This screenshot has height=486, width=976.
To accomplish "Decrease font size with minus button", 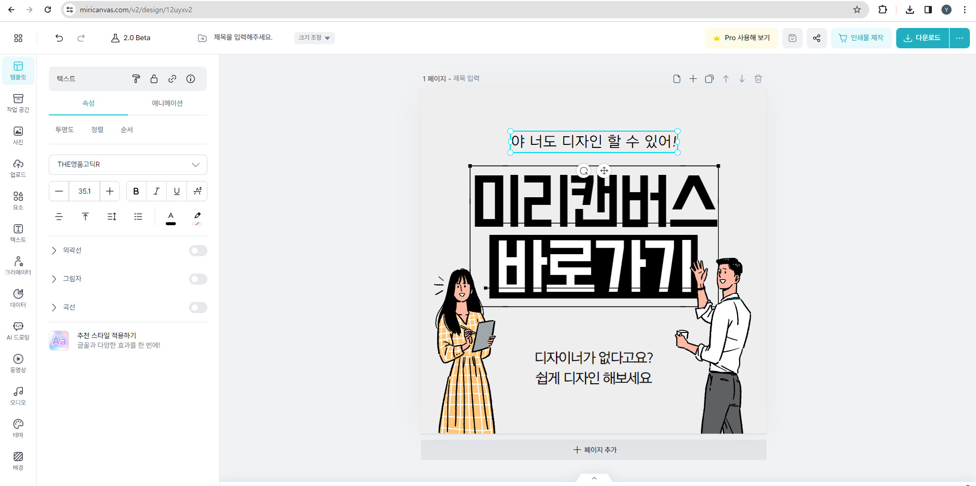I will pyautogui.click(x=59, y=191).
